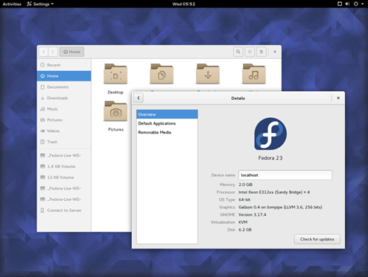The height and width of the screenshot is (277, 368).
Task: Open Documents in Files sidebar
Action: click(64, 87)
